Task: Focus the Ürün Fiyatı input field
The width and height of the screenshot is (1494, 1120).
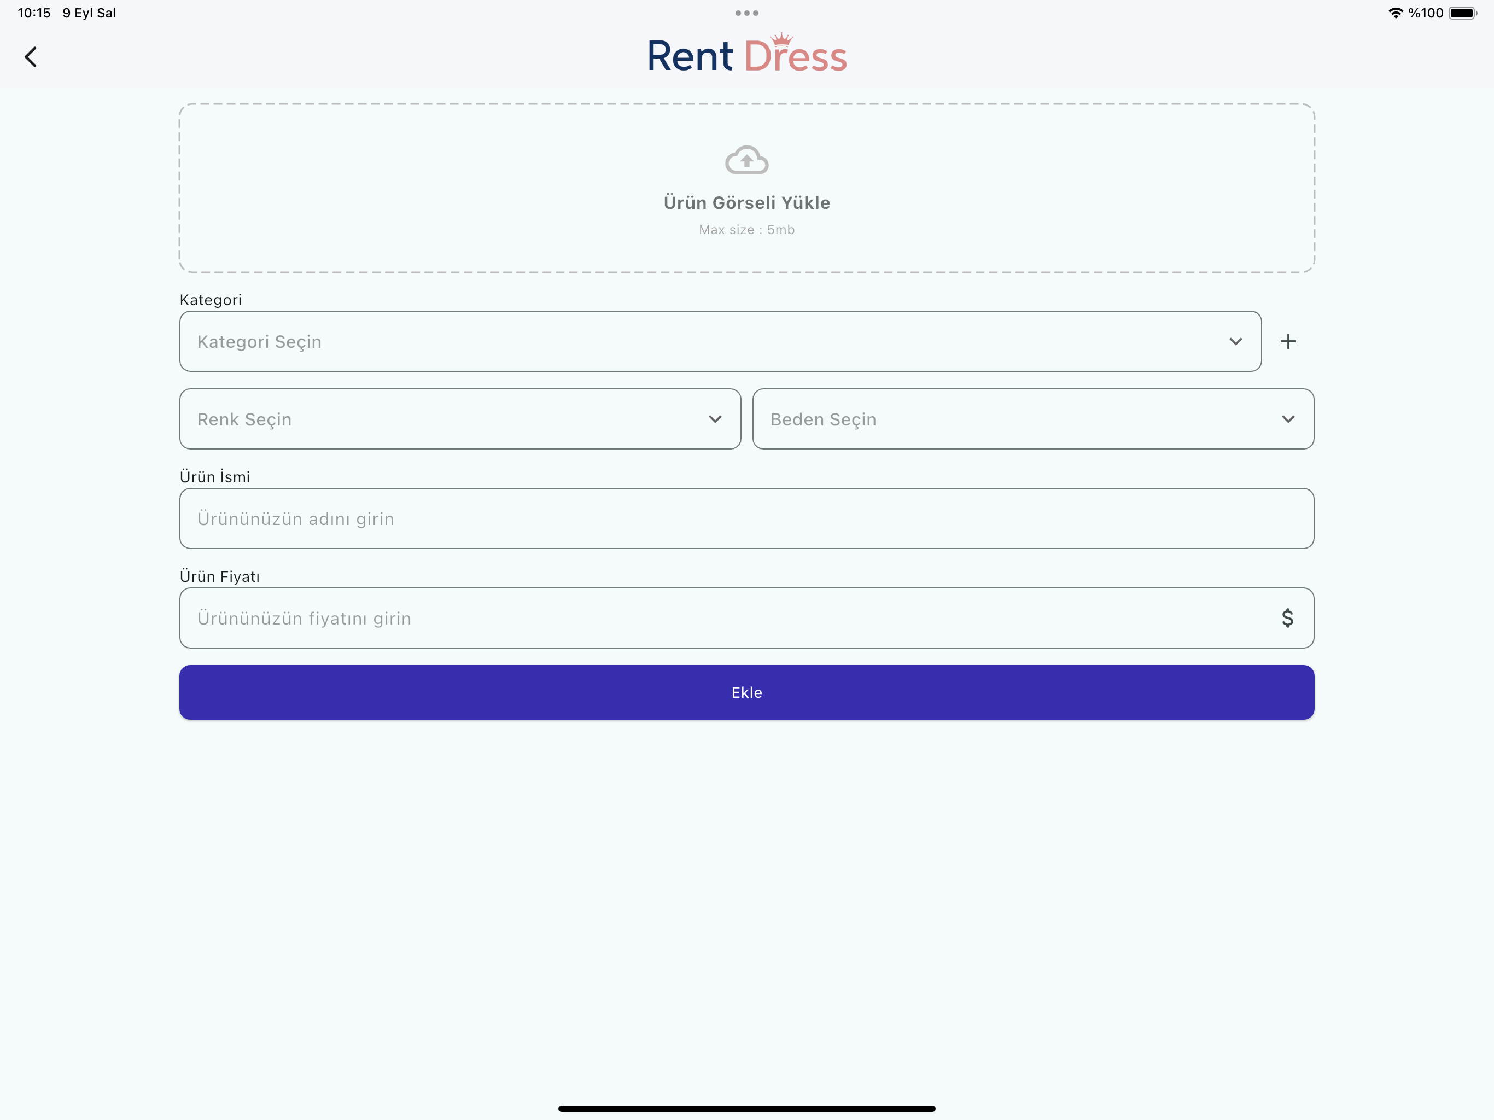Action: coord(746,618)
